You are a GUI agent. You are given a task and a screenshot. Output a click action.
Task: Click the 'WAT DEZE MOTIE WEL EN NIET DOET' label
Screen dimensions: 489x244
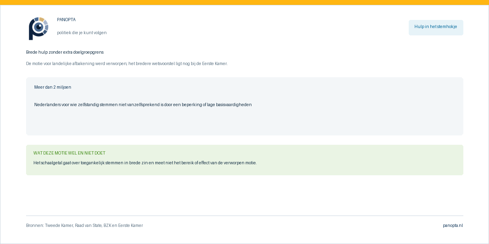69,153
